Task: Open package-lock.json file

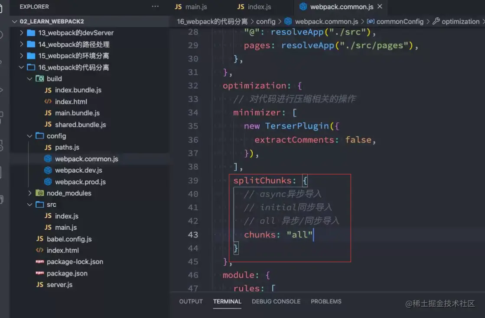Action: point(75,262)
